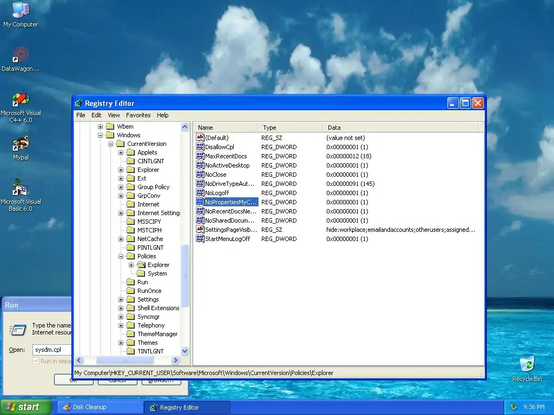Click the hide:workplace;emailandaccounts data value
Image resolution: width=554 pixels, height=415 pixels.
[400, 229]
